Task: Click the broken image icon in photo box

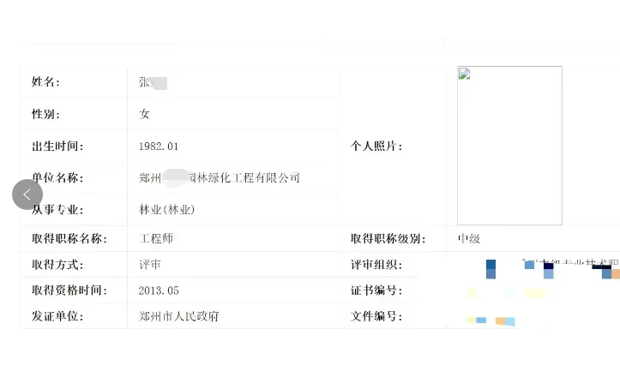Action: tap(464, 74)
